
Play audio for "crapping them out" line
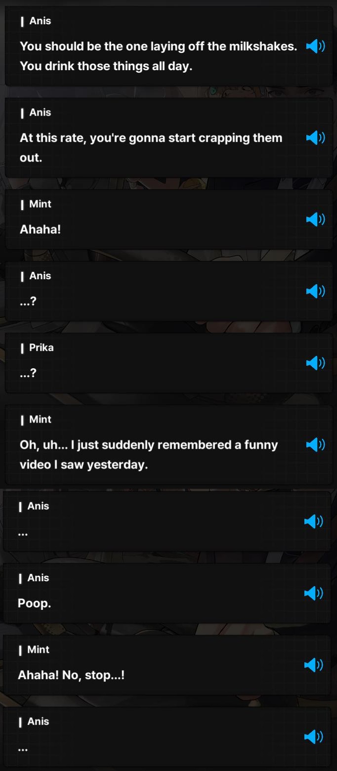coord(315,138)
